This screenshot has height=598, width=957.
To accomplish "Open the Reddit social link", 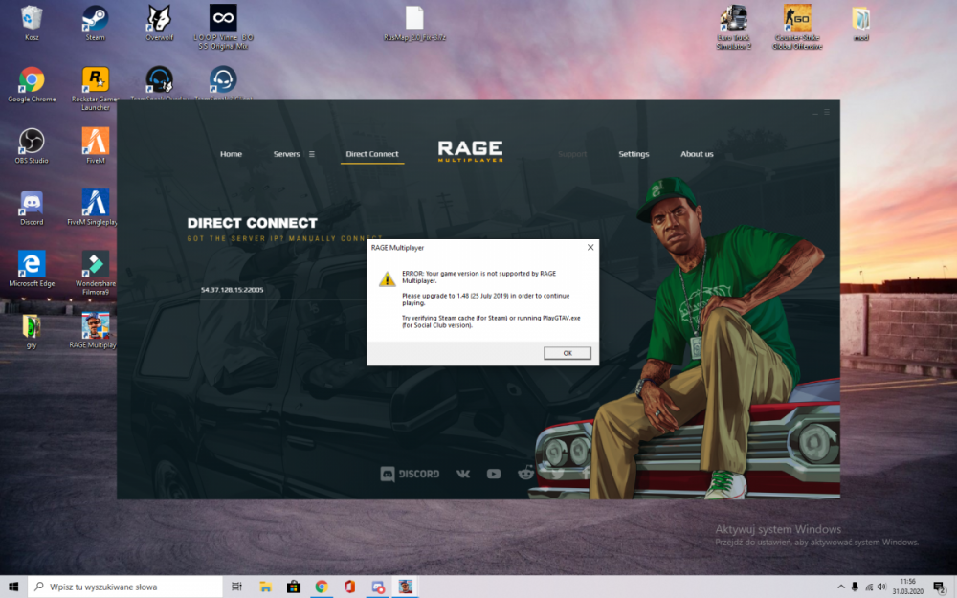I will [x=525, y=473].
